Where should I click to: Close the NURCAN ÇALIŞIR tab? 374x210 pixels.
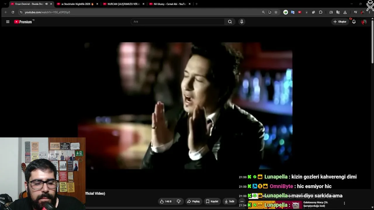[143, 4]
